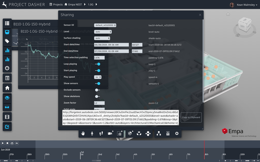Click Copy to Clipboard button
This screenshot has height=162, width=260.
tap(191, 117)
